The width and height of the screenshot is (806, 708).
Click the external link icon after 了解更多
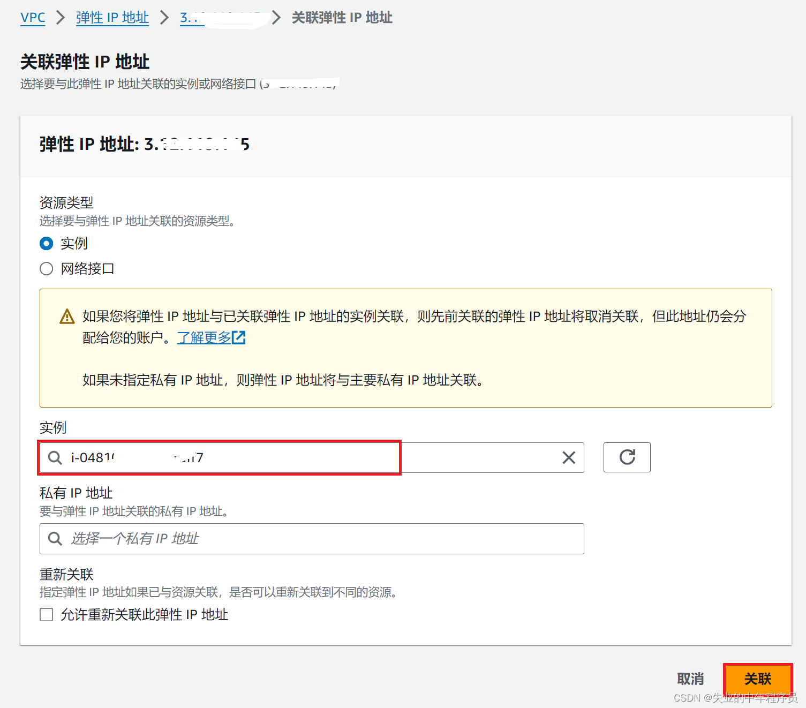tap(239, 337)
